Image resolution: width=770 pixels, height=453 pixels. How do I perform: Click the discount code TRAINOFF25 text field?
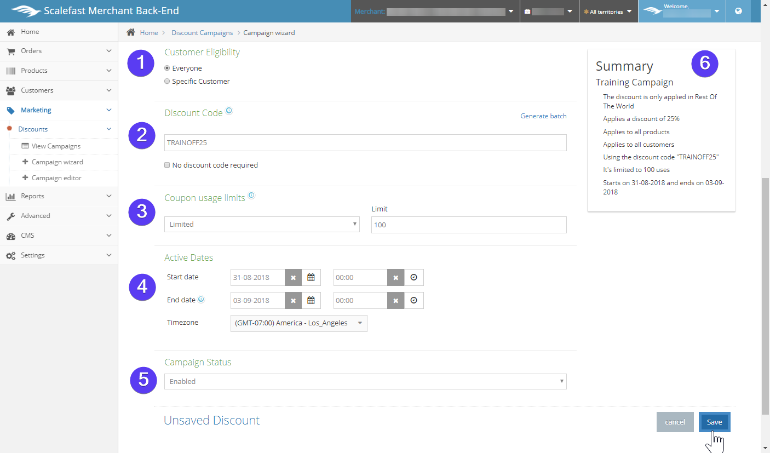pos(365,142)
